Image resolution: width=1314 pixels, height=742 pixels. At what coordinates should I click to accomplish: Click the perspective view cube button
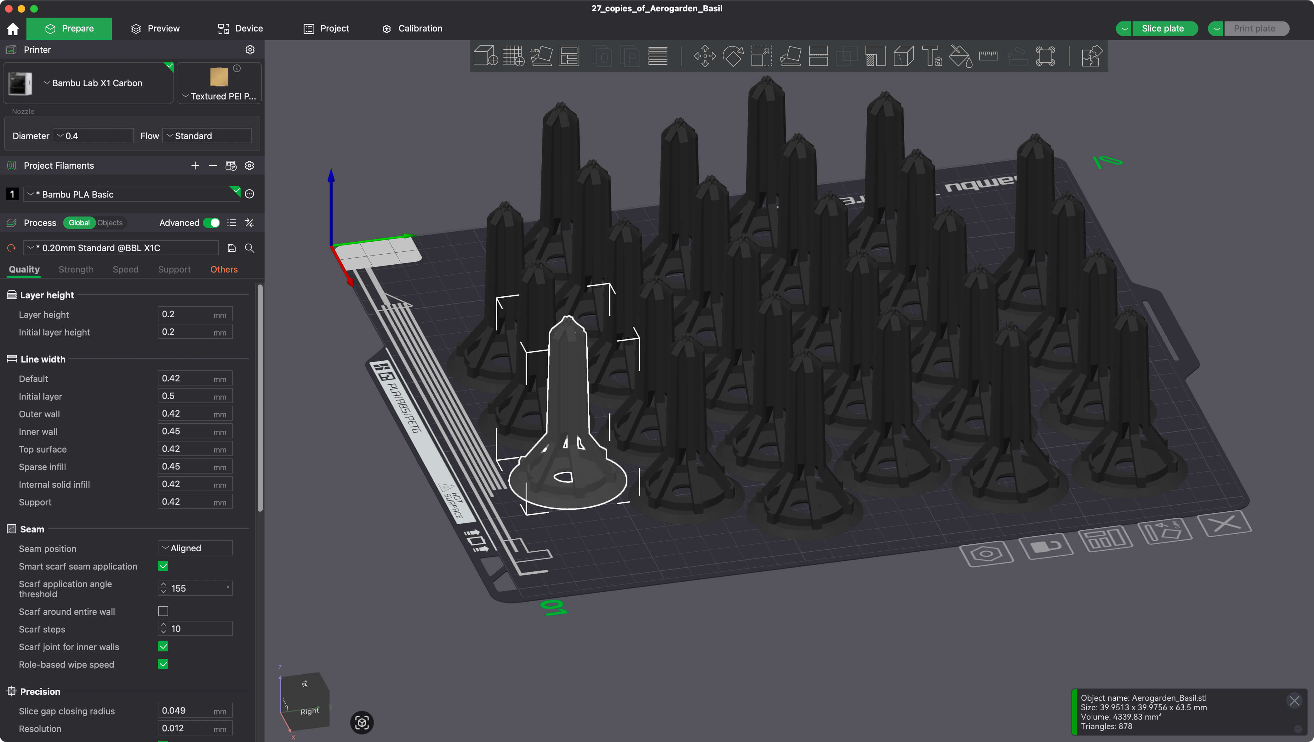(362, 722)
